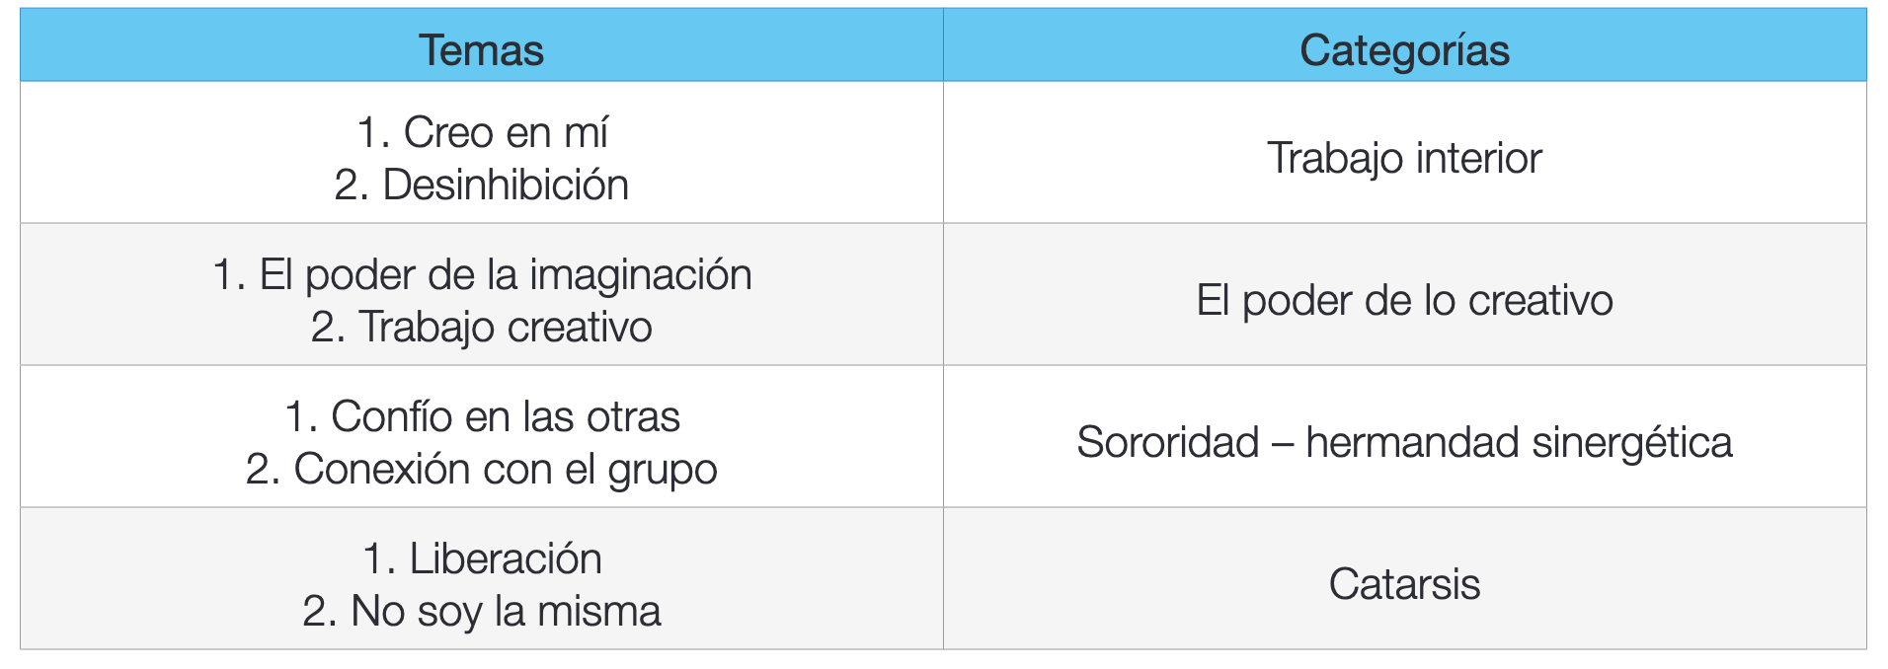Image resolution: width=1888 pixels, height=669 pixels.
Task: Click the "Catarsis" category cell
Action: (1404, 584)
